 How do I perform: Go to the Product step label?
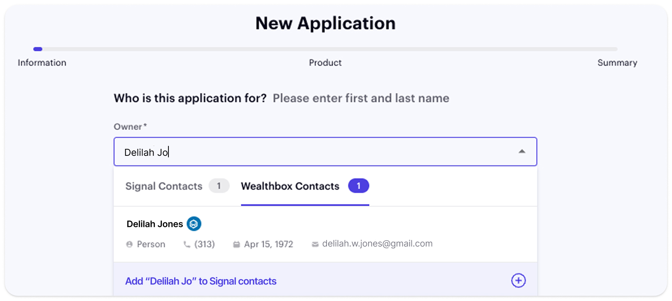[325, 63]
